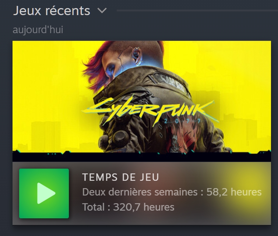The width and height of the screenshot is (278, 236).
Task: Launch Cyberpunk 2077 with green play button
Action: 44,193
